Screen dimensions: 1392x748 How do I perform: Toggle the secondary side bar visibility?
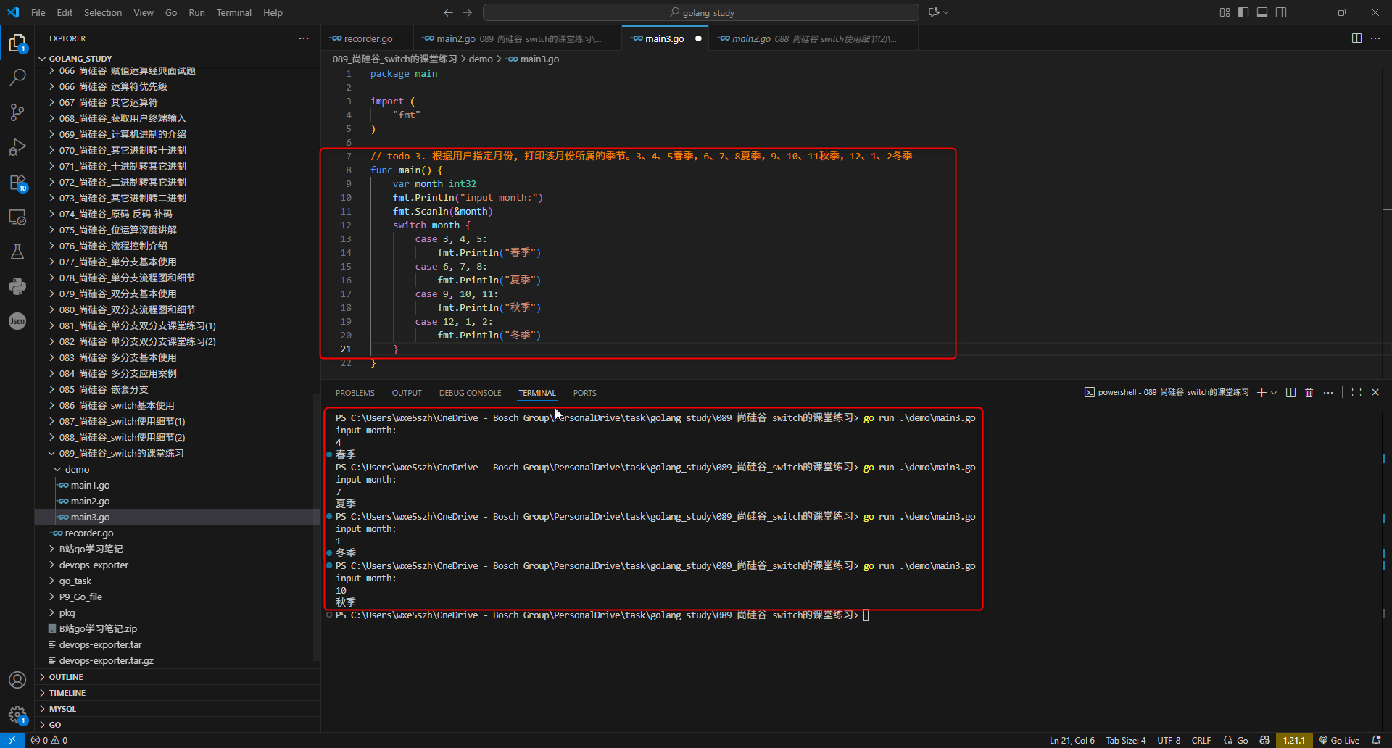click(1281, 12)
